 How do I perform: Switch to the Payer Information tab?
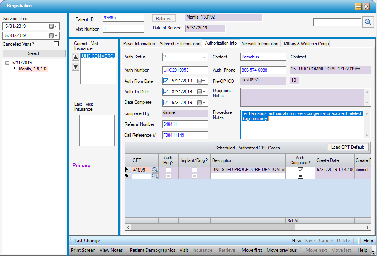139,44
